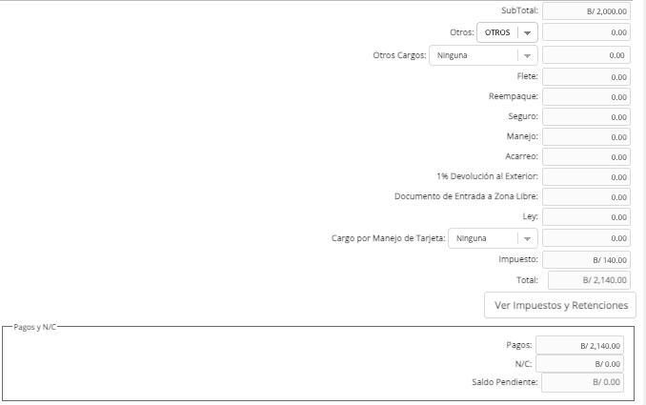The width and height of the screenshot is (646, 405).
Task: Click the Otros Cargos amount field
Action: point(586,55)
